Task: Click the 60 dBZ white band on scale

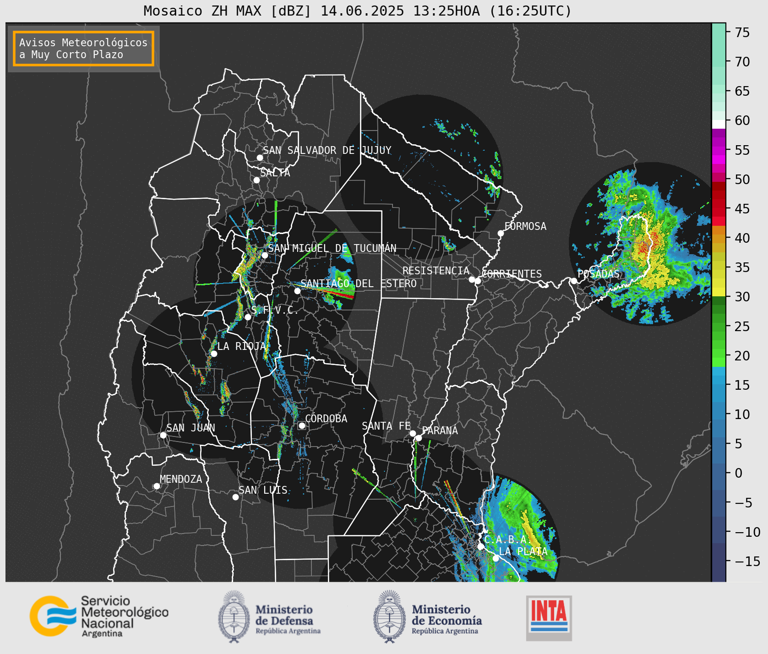Action: 719,124
